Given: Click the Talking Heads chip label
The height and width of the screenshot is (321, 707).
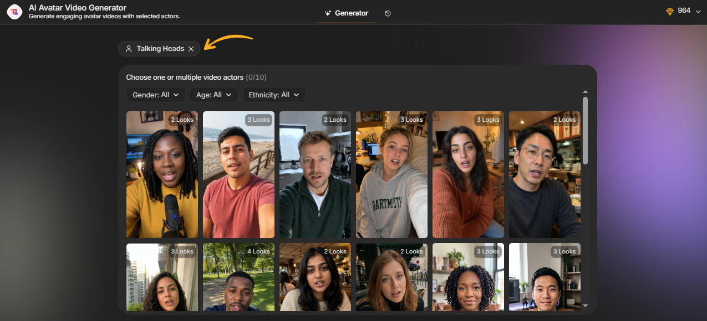Looking at the screenshot, I should tap(160, 49).
